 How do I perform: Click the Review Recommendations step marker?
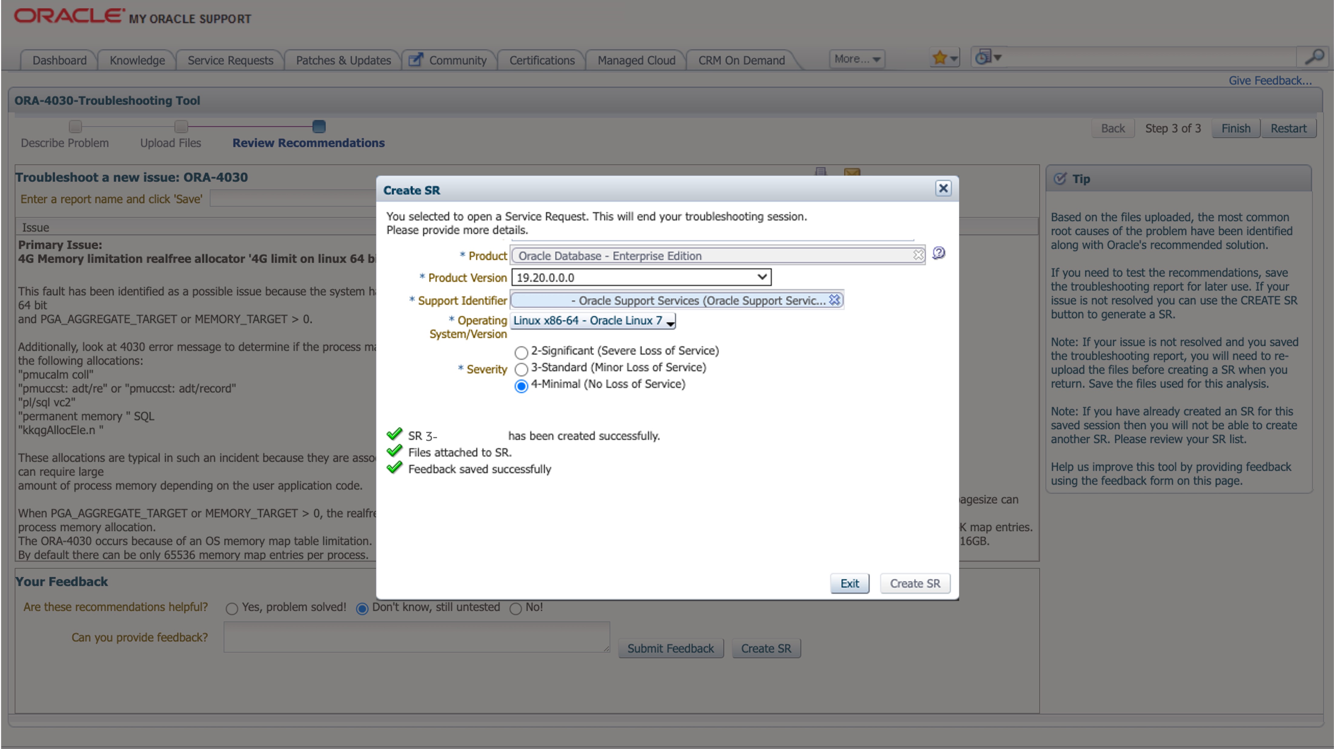coord(320,127)
